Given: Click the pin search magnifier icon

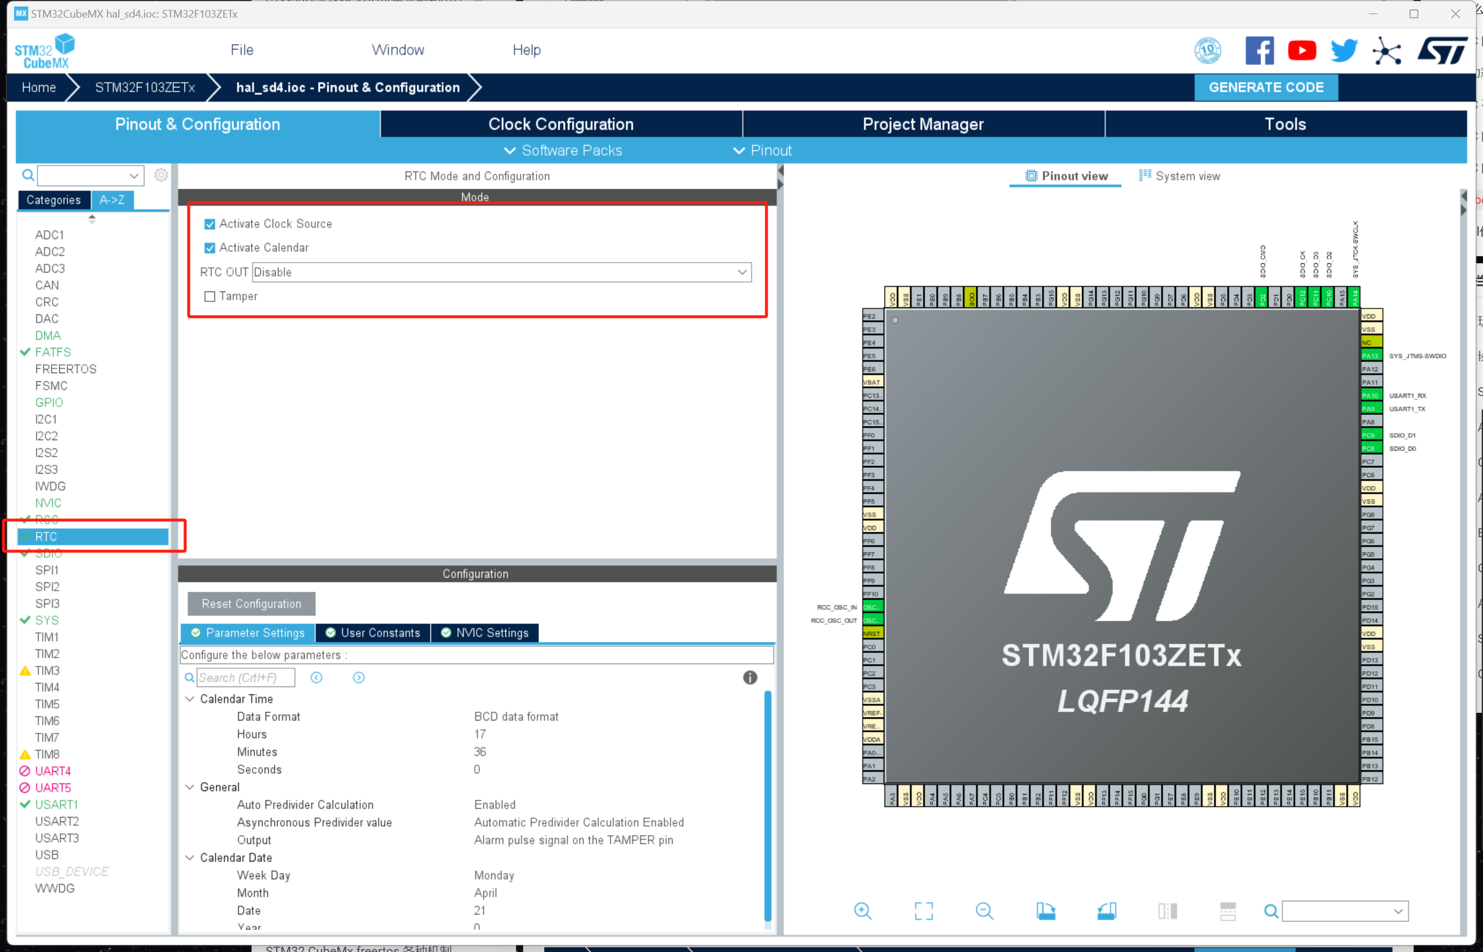Looking at the screenshot, I should [1271, 911].
